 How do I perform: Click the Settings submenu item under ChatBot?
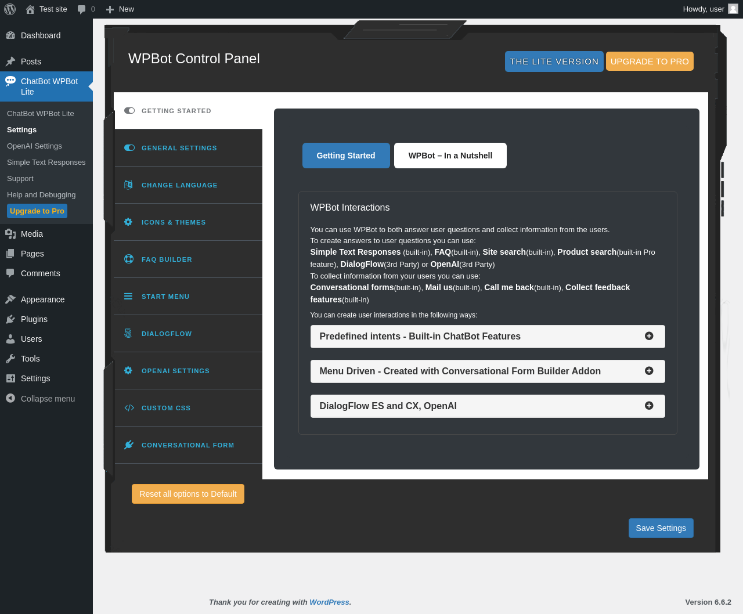click(x=22, y=130)
